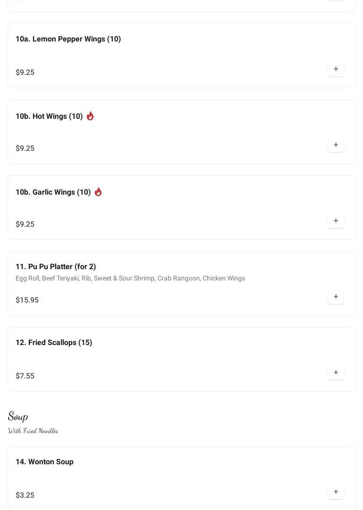Click the Soup category heading
This screenshot has height=510, width=363.
(18, 416)
